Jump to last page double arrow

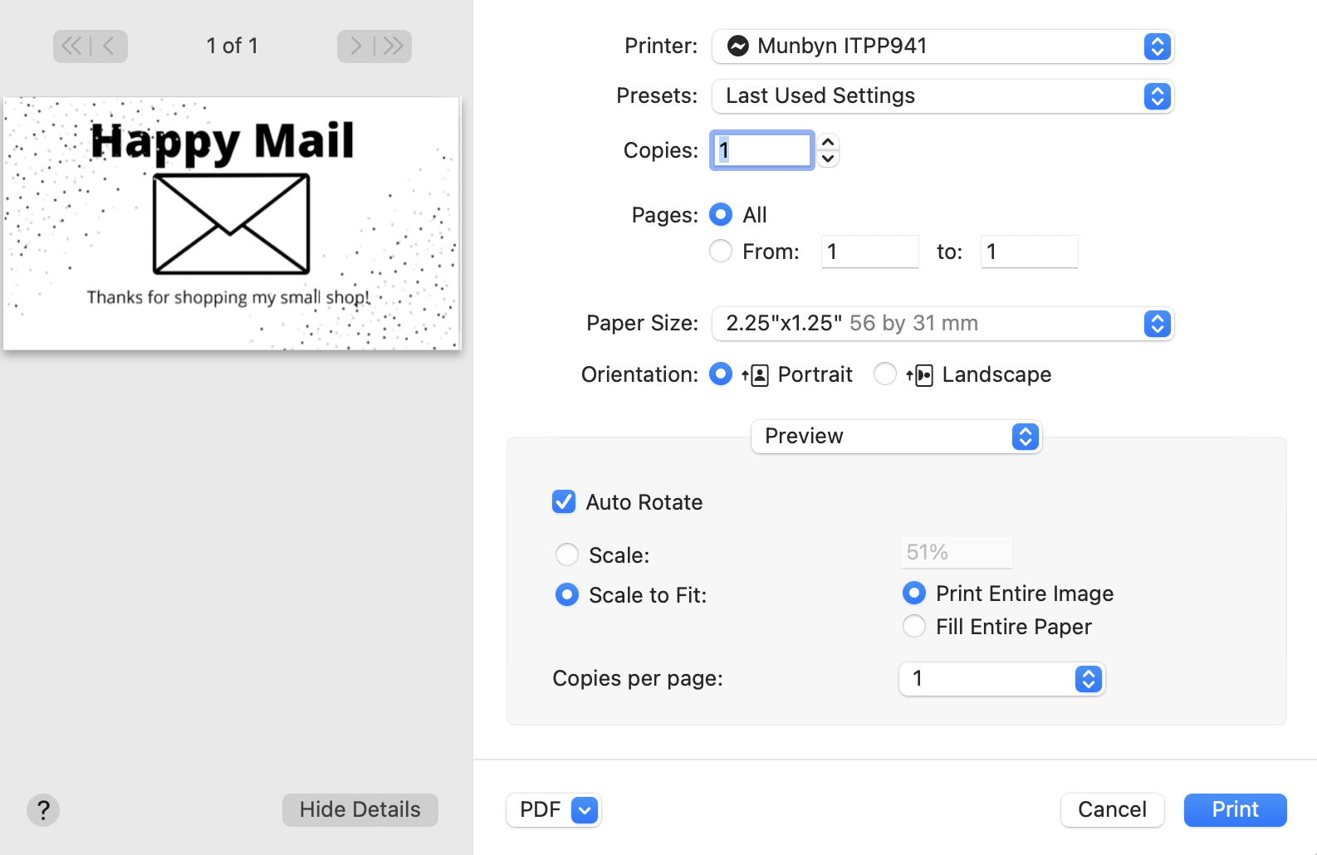tap(393, 46)
